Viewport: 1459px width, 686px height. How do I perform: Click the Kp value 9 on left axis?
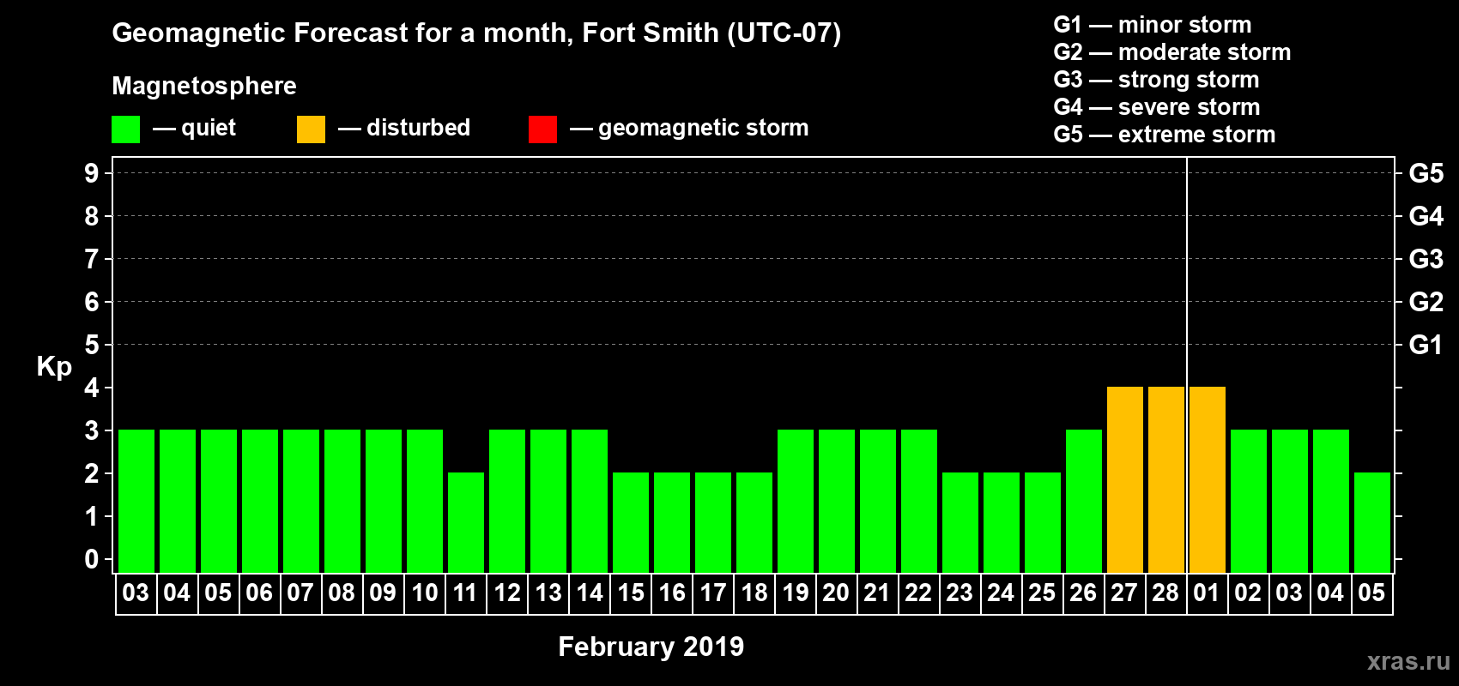[x=92, y=173]
